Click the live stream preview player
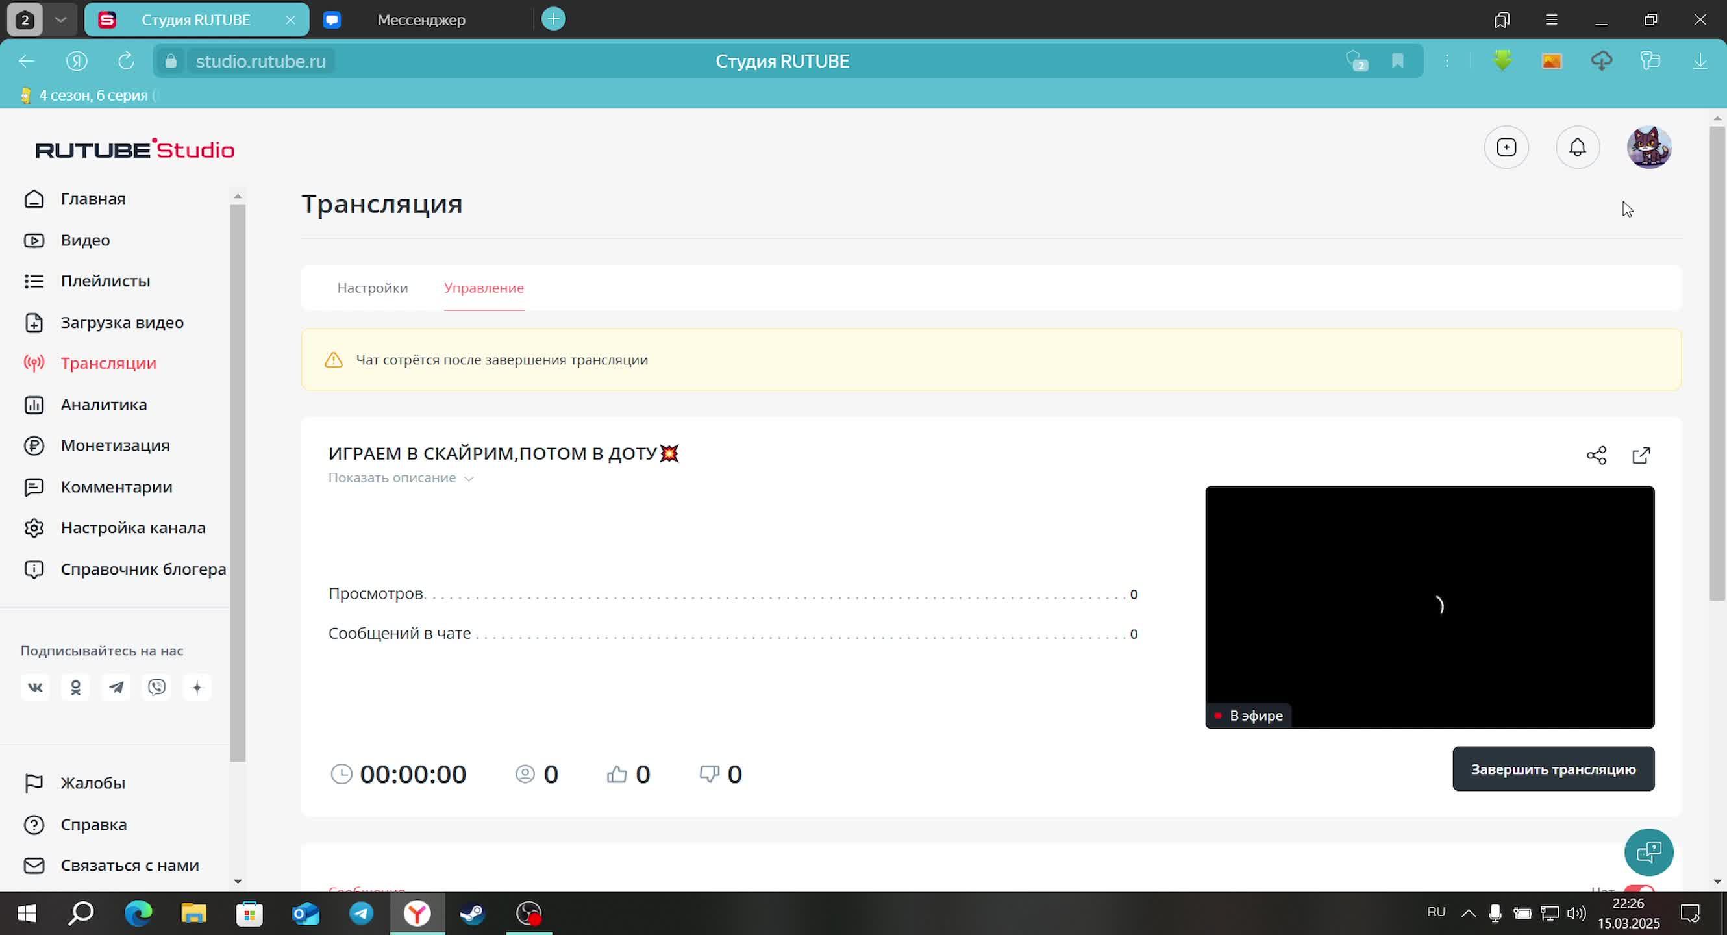 tap(1430, 607)
